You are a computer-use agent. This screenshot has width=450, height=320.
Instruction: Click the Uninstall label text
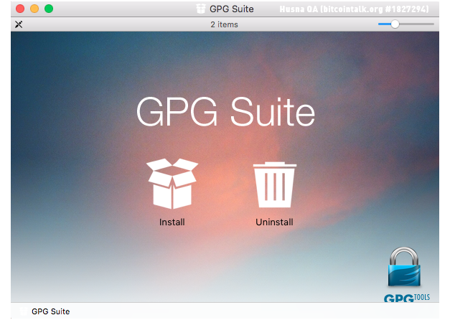click(x=274, y=222)
